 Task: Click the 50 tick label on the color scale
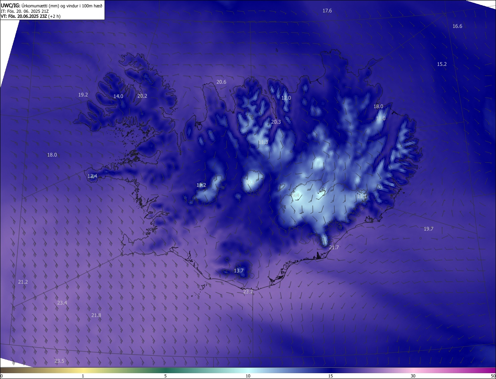coord(493,376)
